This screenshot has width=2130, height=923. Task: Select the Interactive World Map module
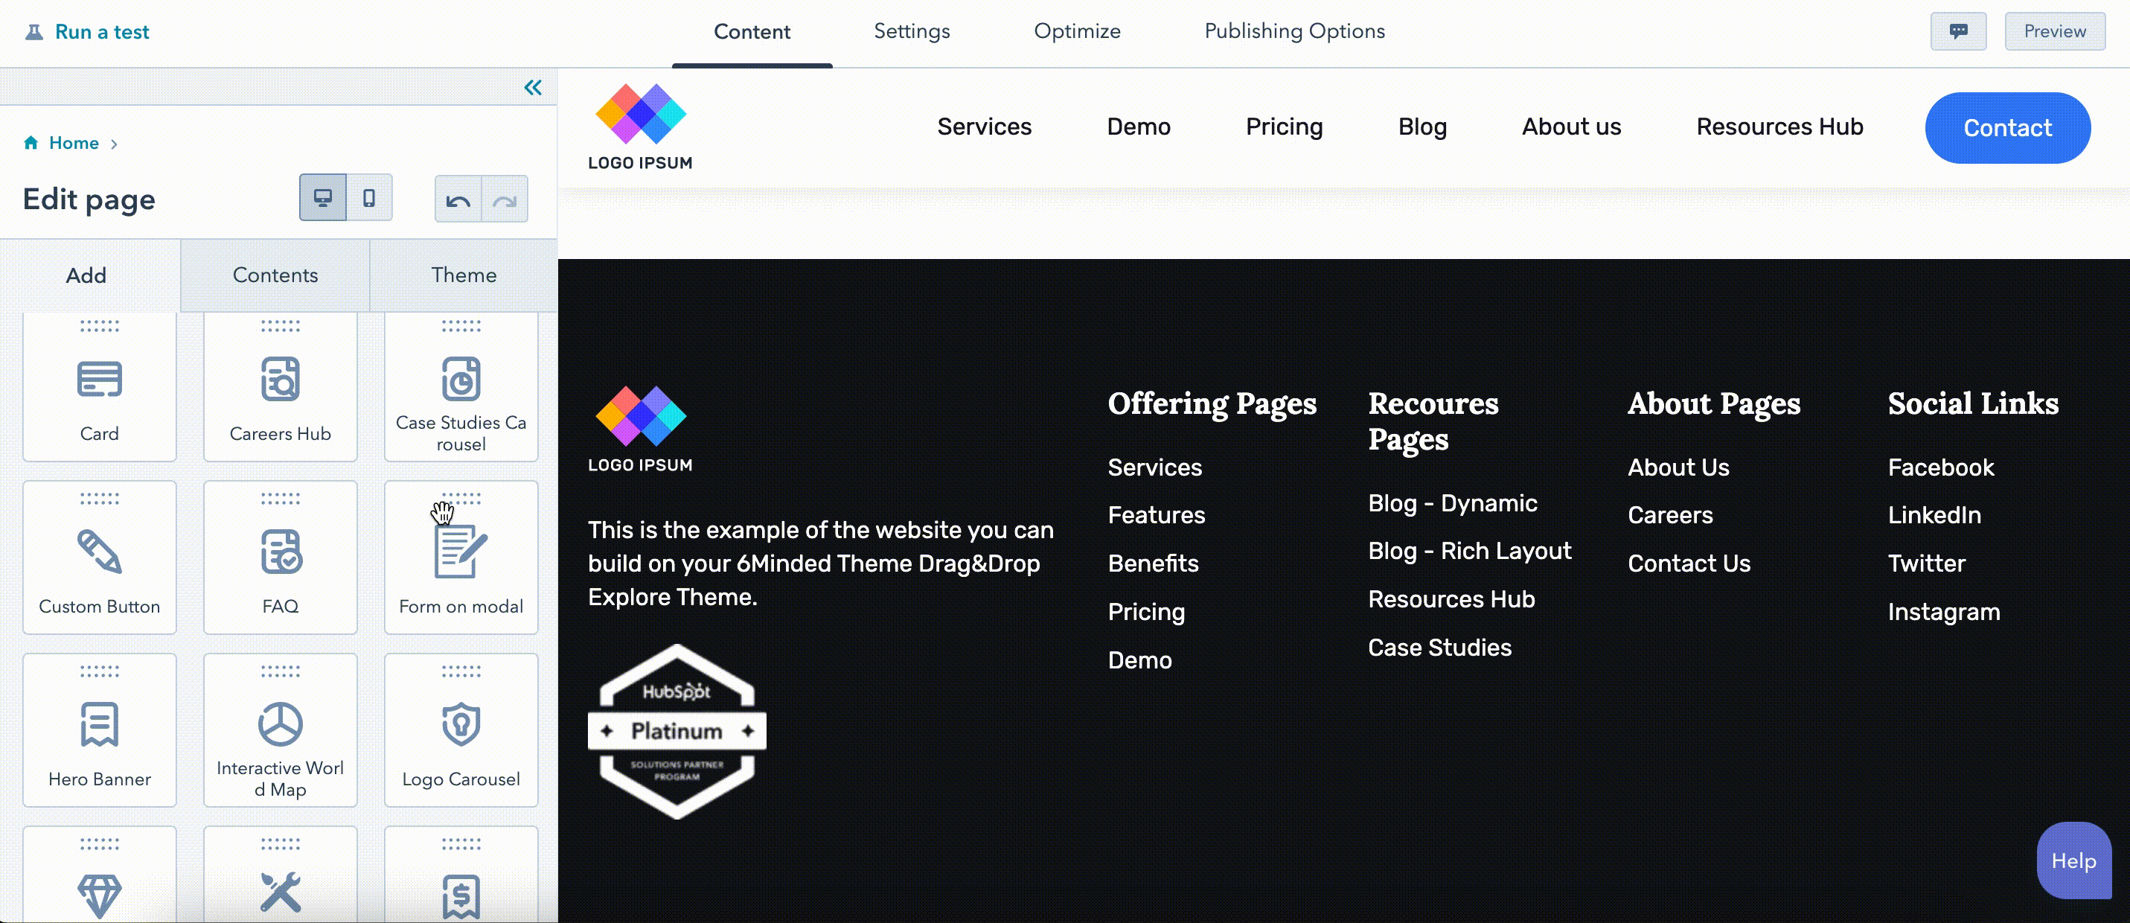point(281,729)
